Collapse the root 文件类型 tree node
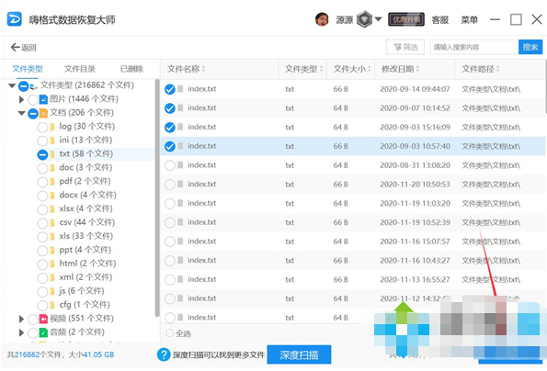The width and height of the screenshot is (547, 371). (12, 85)
